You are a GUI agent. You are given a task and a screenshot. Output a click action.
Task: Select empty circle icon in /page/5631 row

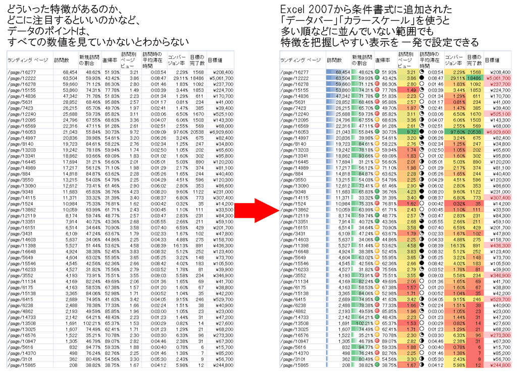coord(421,102)
